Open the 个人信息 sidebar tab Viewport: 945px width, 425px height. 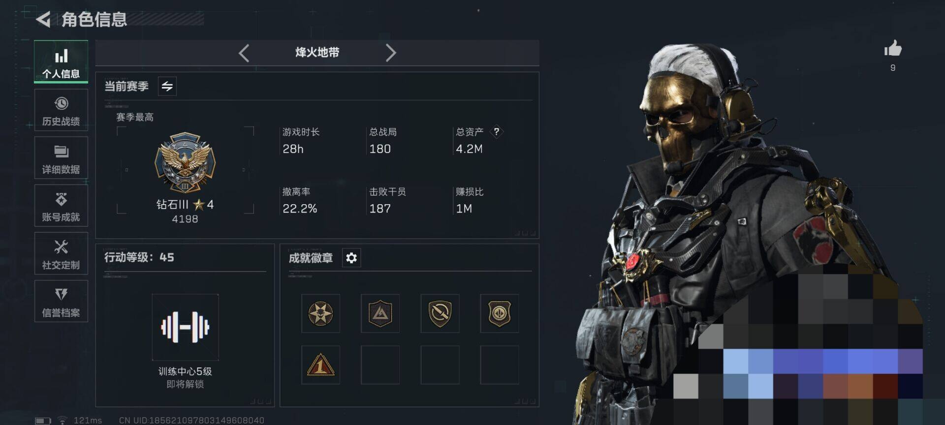click(x=61, y=62)
